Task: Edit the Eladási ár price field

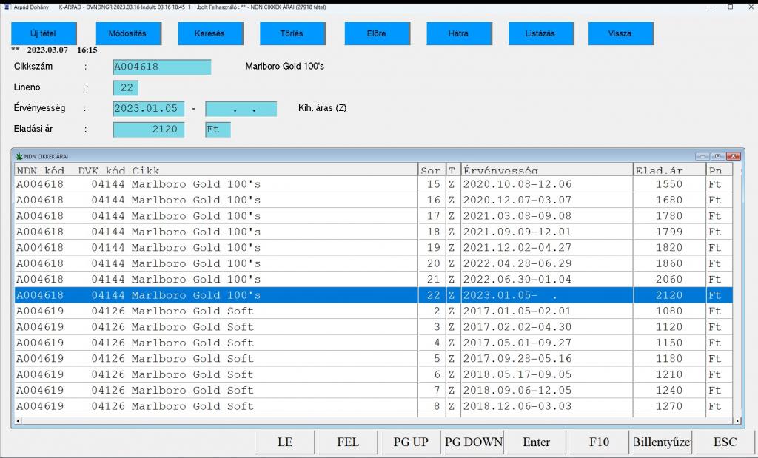Action: pyautogui.click(x=151, y=129)
